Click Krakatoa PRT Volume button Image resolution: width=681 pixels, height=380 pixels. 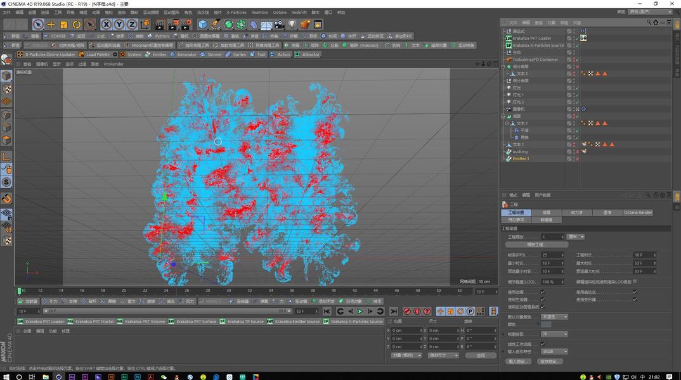pos(141,322)
